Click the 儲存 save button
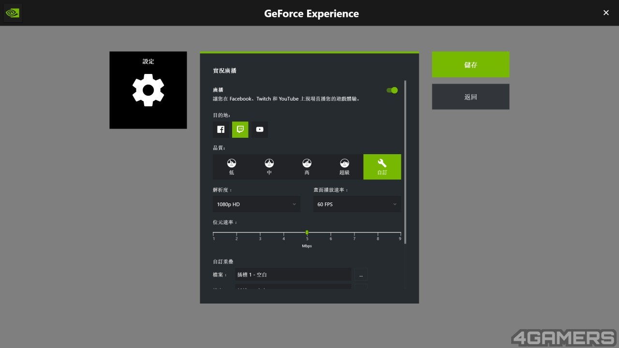The image size is (619, 348). coord(471,64)
